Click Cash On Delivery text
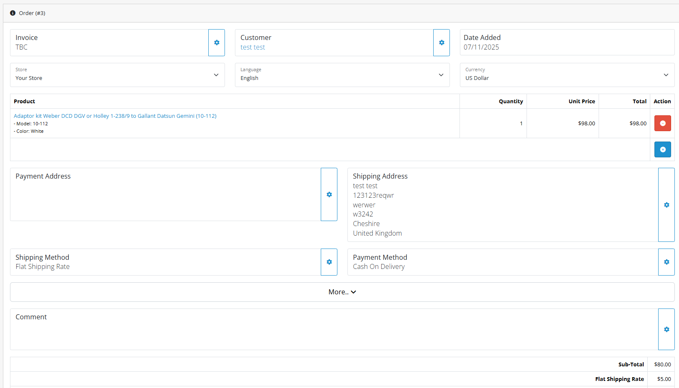Viewport: 679px width, 388px height. tap(379, 266)
